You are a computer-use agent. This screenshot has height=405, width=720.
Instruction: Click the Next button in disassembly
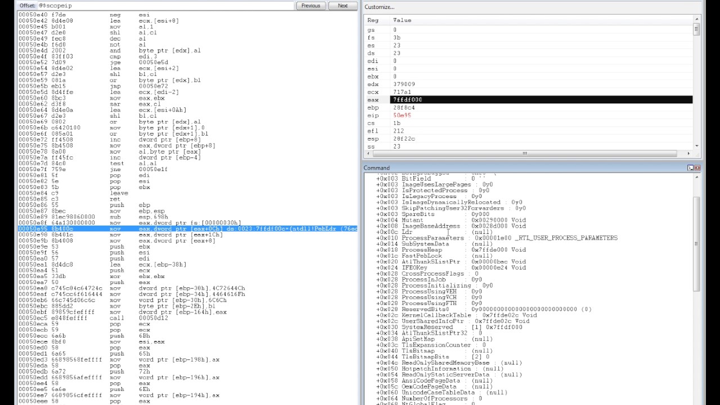[343, 6]
